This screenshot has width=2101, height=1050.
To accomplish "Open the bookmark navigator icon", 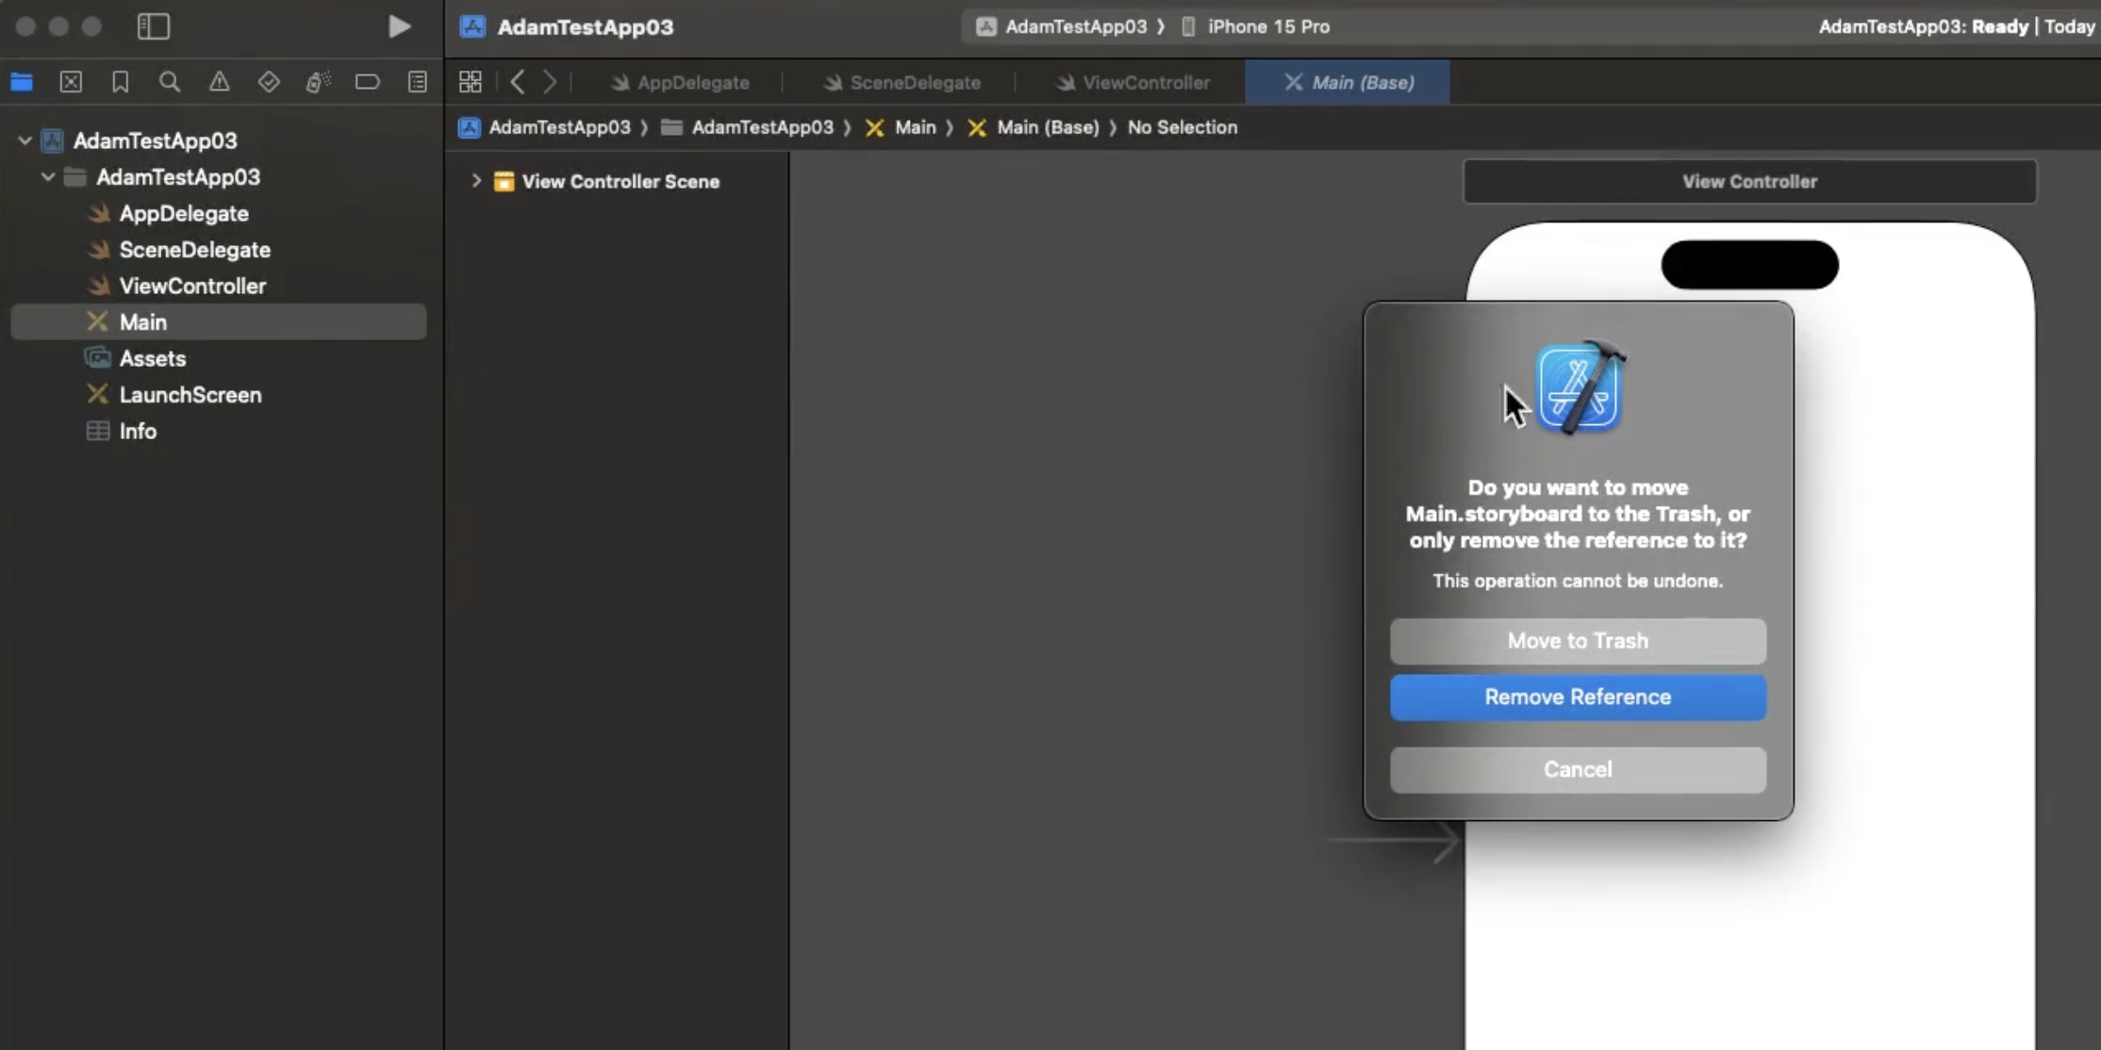I will tap(120, 82).
